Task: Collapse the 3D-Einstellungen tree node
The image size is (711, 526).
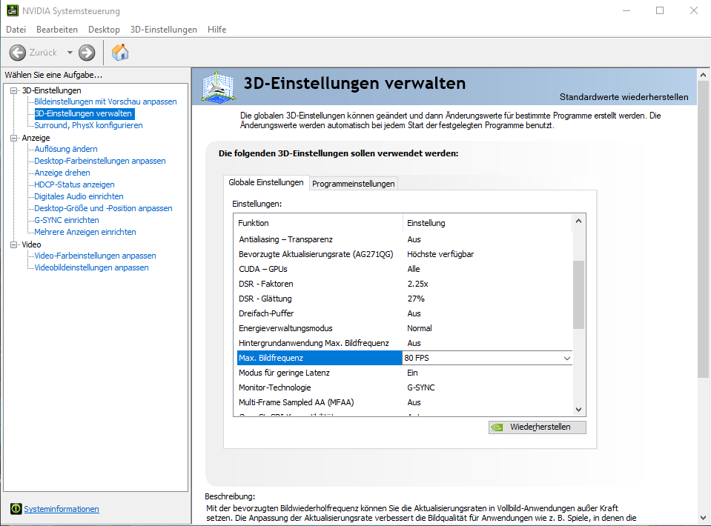Action: click(14, 90)
